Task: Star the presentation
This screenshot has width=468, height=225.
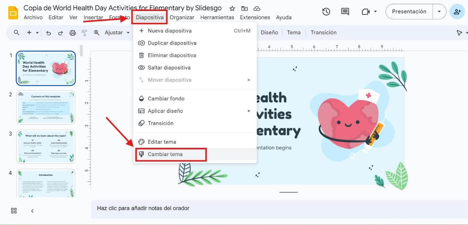Action: [232, 8]
